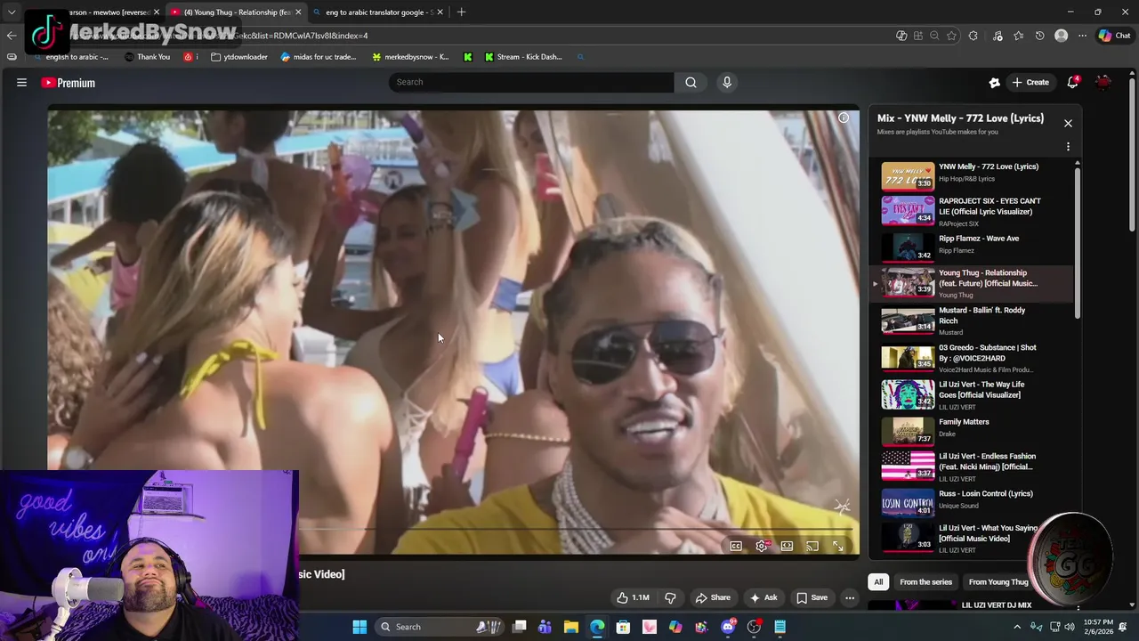Open the YouTube account avatar menu

[1103, 82]
